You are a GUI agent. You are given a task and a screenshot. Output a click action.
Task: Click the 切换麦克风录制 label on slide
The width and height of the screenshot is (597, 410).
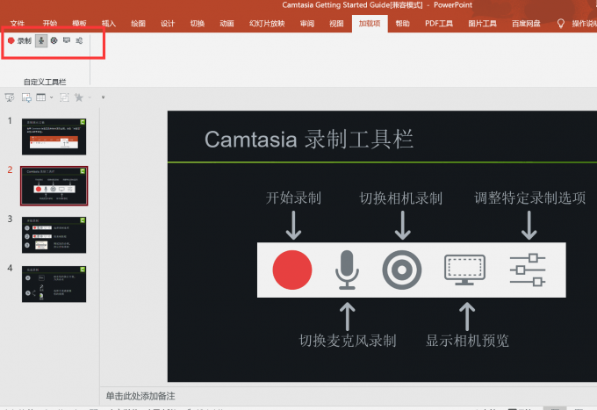tap(348, 341)
